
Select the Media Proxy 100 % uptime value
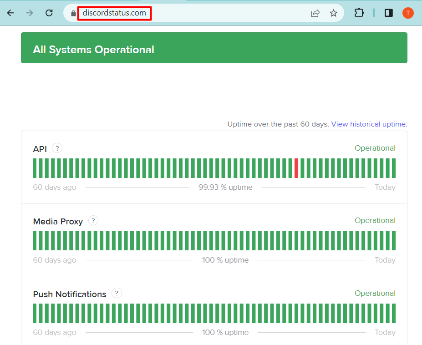(225, 260)
